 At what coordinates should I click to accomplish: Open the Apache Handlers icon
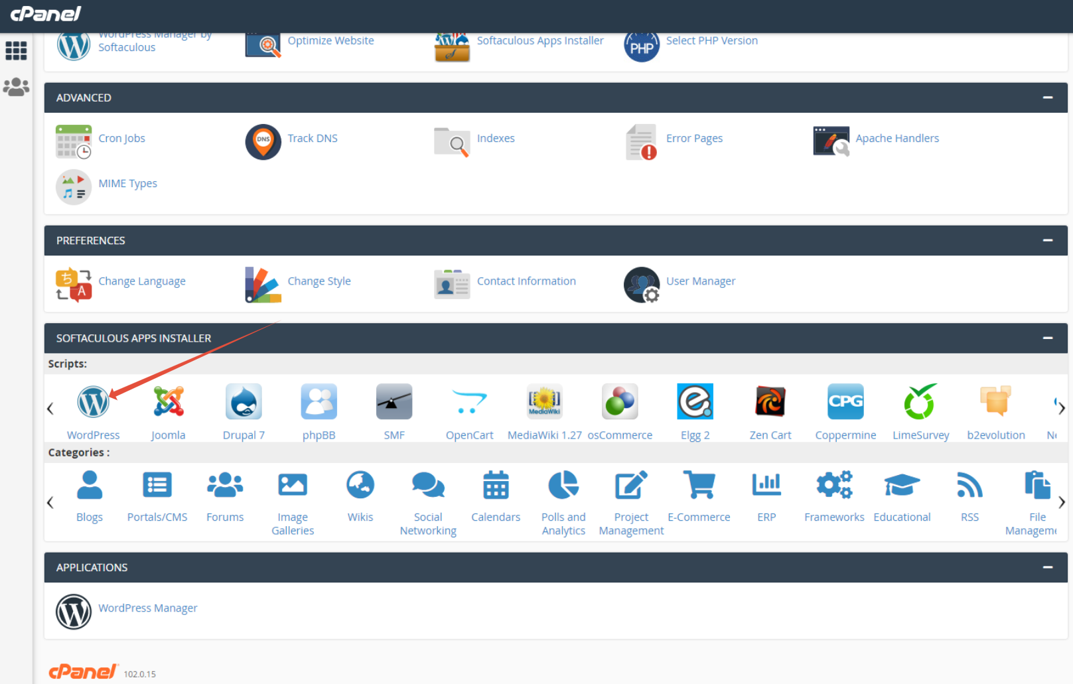831,141
